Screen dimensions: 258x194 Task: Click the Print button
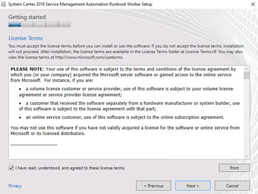234,168
